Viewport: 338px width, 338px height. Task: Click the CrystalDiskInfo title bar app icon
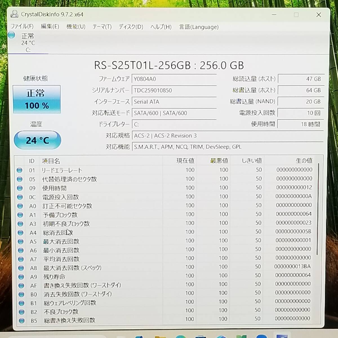14,14
